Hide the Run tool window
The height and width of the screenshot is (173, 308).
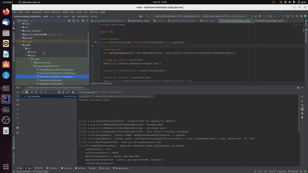point(303,87)
